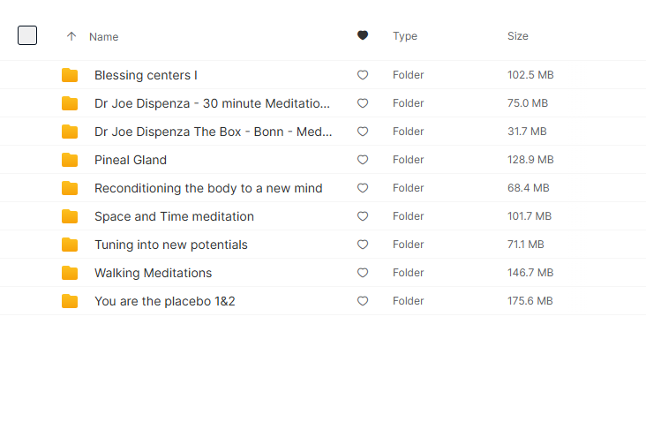Screen dimensions: 646x422
Task: Toggle the ascending sort arrow beside Name
Action: [x=71, y=36]
